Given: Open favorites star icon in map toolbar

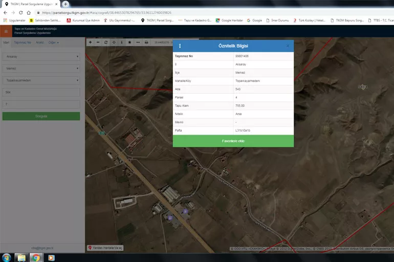Looking at the screenshot, I should 129,42.
